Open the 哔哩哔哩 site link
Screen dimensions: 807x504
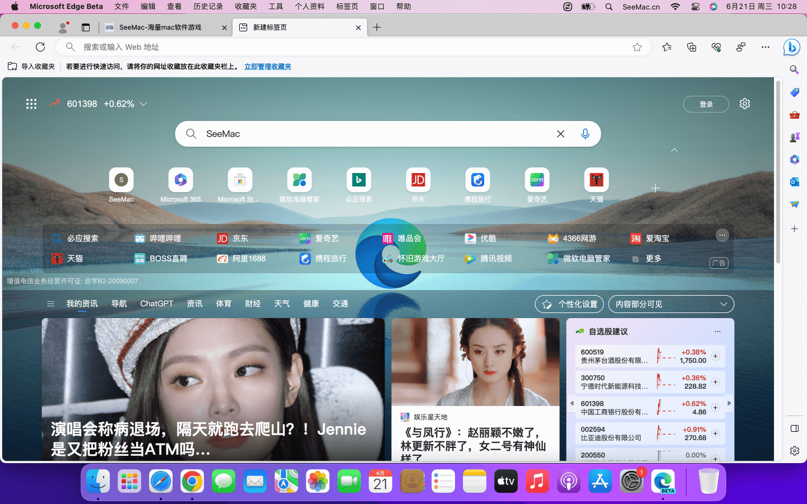157,239
